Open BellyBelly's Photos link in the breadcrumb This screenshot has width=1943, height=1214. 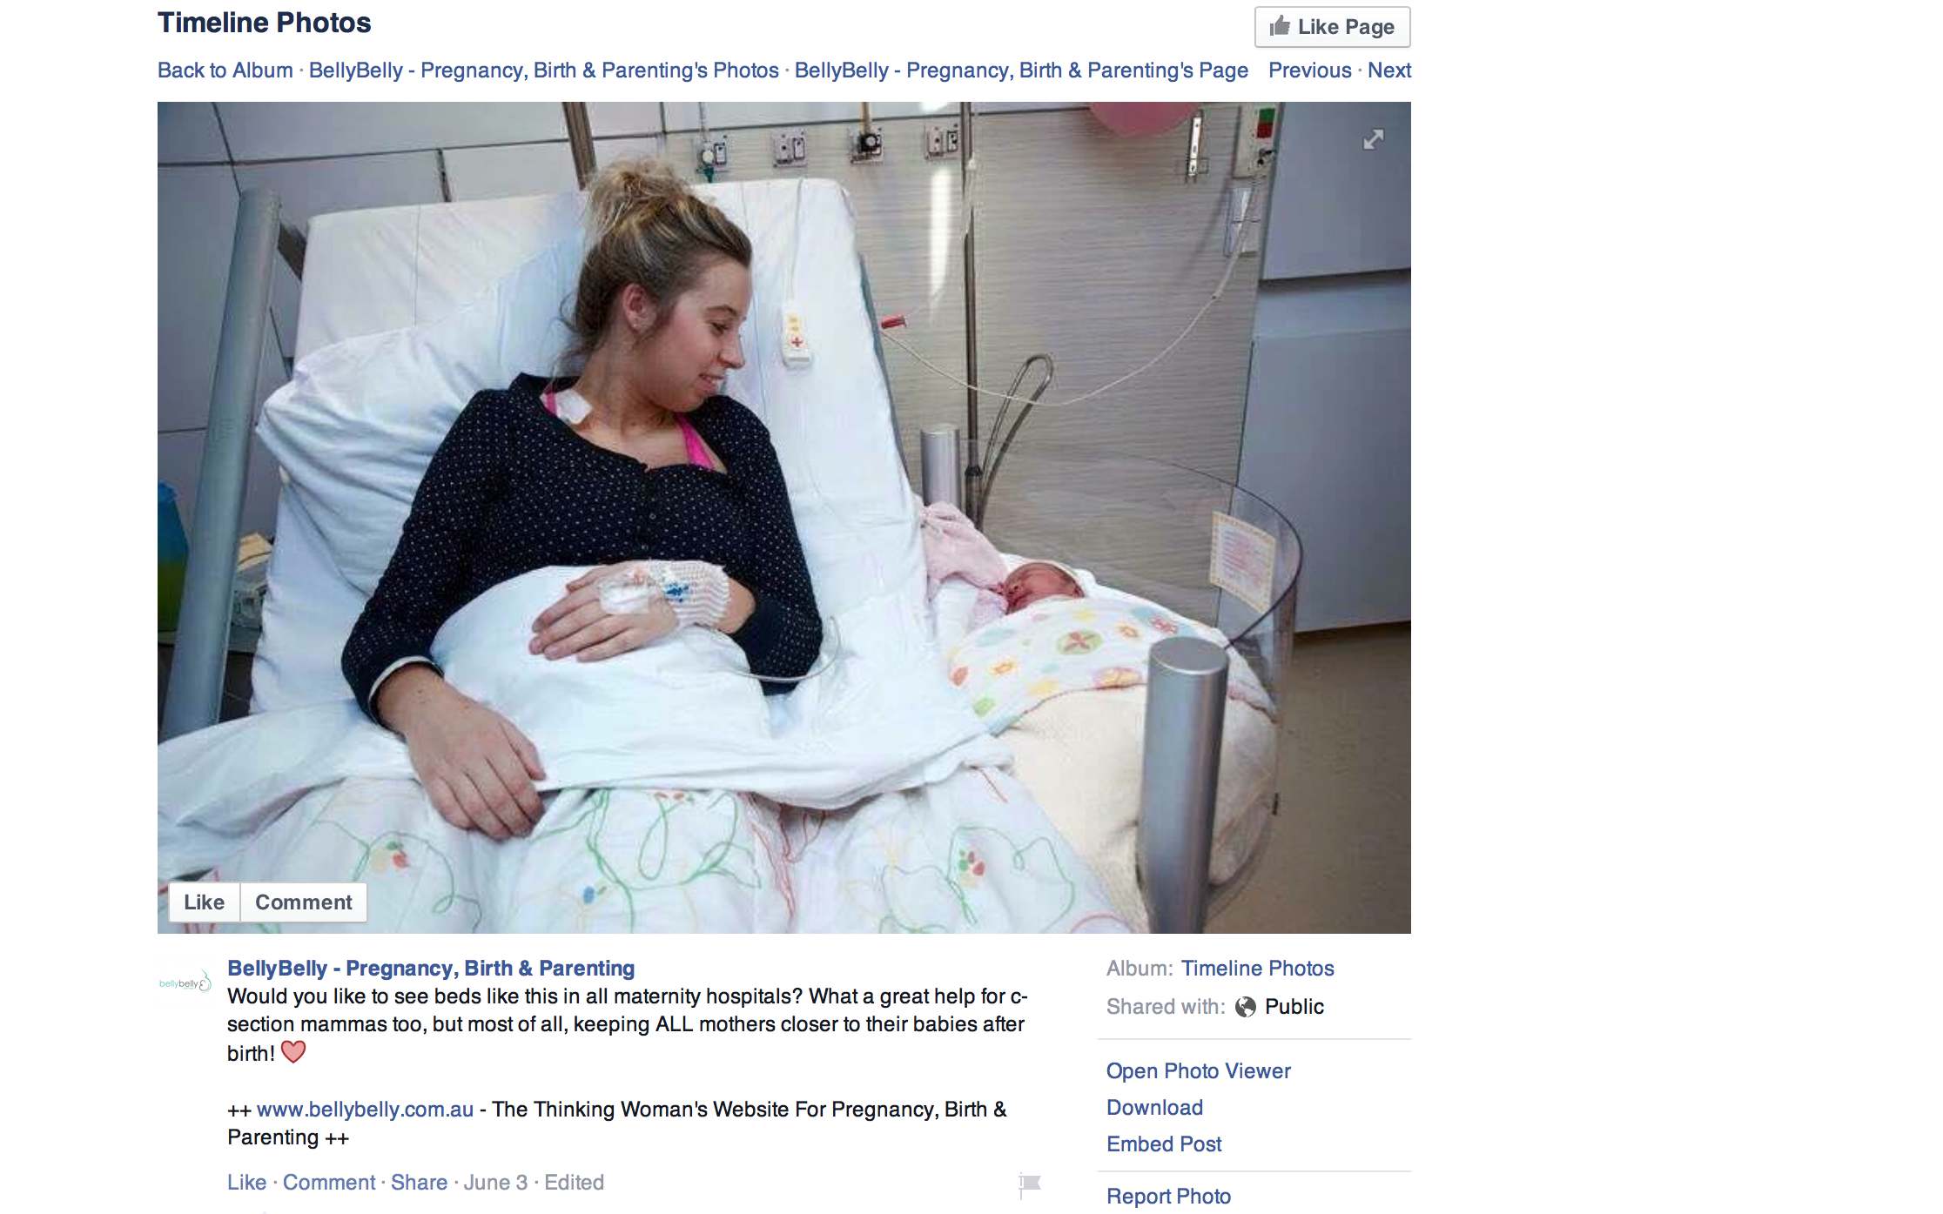(x=544, y=70)
